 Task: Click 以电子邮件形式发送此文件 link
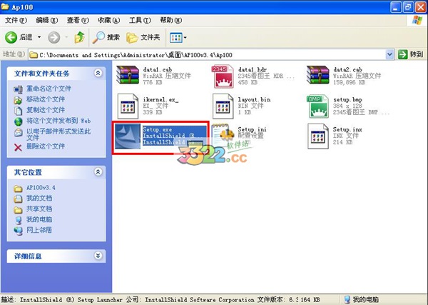[58, 134]
